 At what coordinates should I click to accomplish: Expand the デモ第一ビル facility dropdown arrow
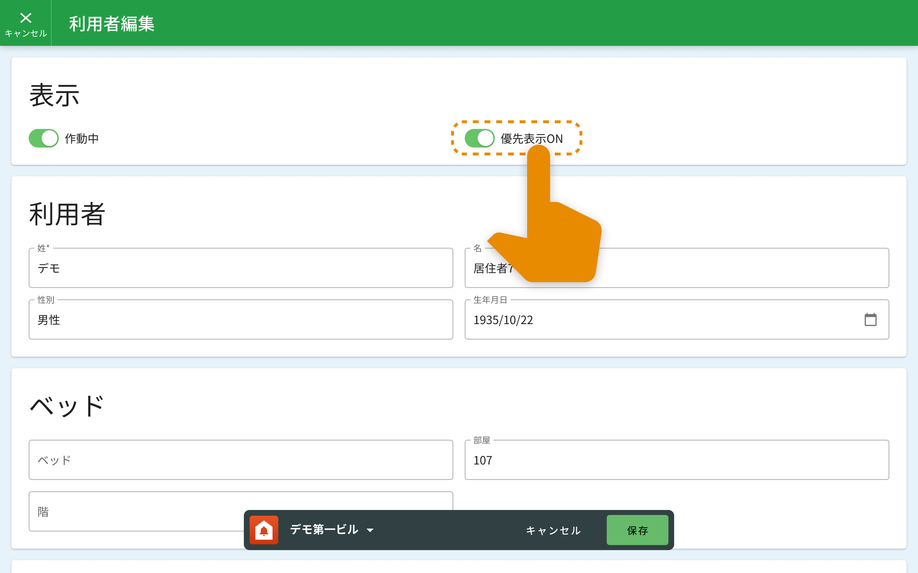[370, 530]
